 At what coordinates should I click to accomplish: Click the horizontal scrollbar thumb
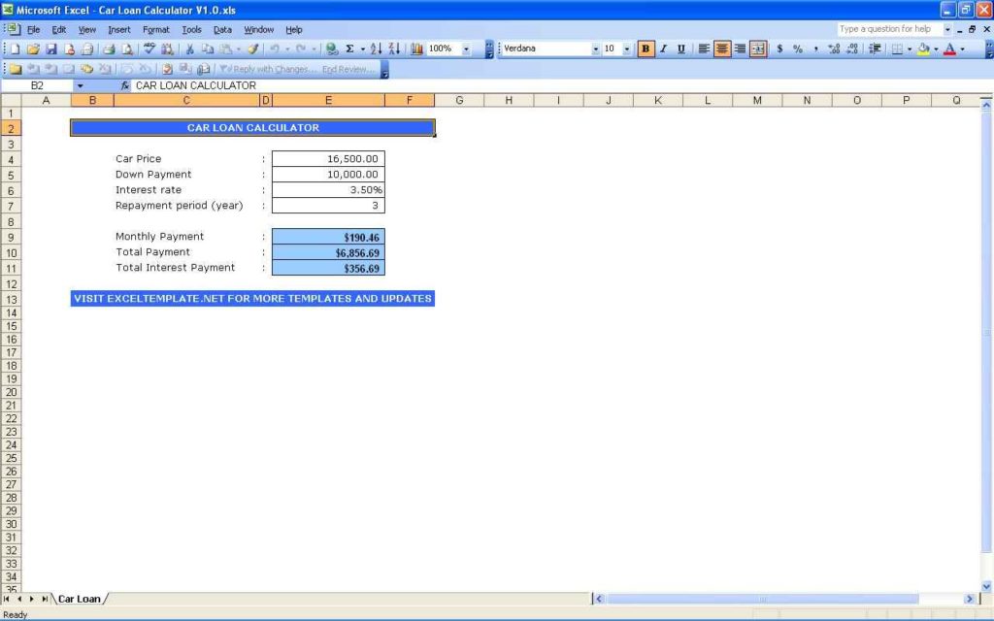click(763, 599)
